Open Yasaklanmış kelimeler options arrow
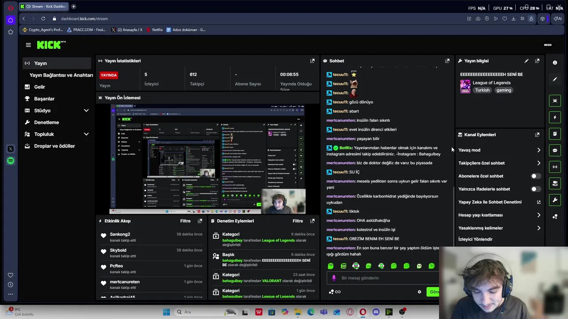 [539, 228]
